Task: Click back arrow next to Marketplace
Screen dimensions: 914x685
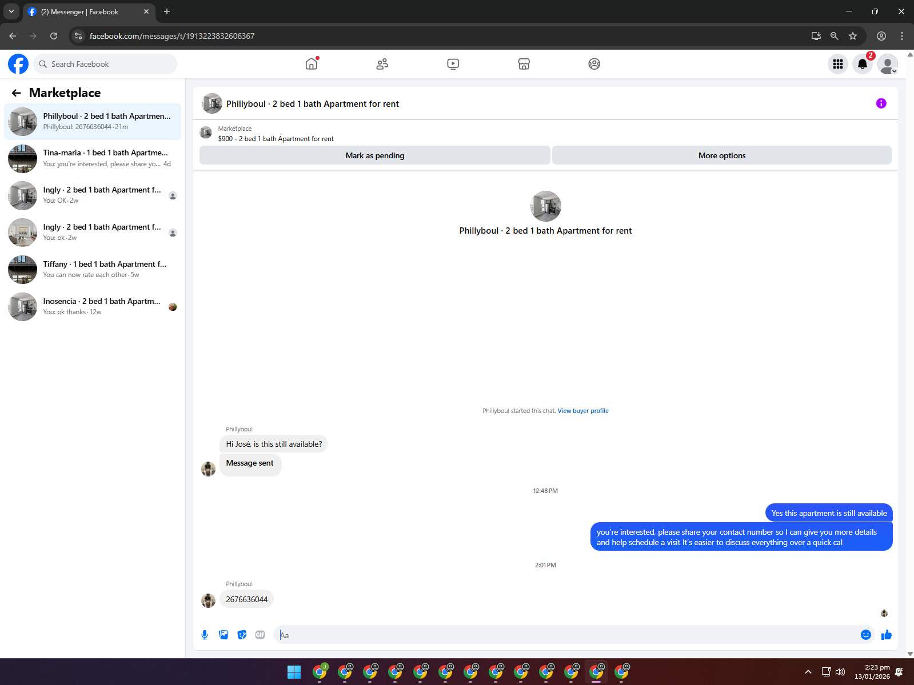Action: click(17, 93)
